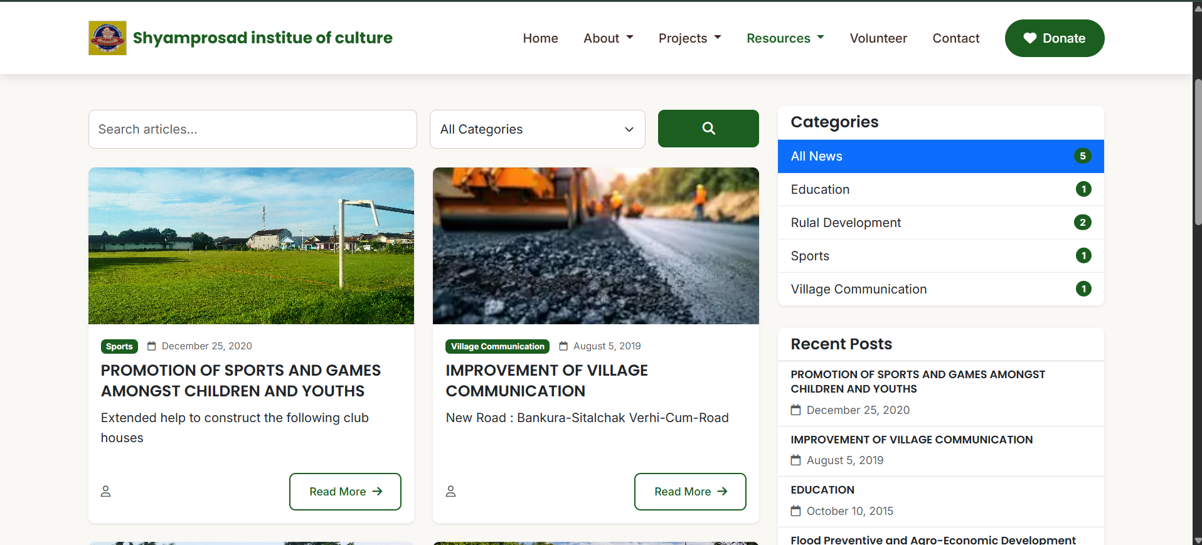This screenshot has height=545, width=1202.
Task: Click the count badge on the Education row
Action: coord(1083,189)
